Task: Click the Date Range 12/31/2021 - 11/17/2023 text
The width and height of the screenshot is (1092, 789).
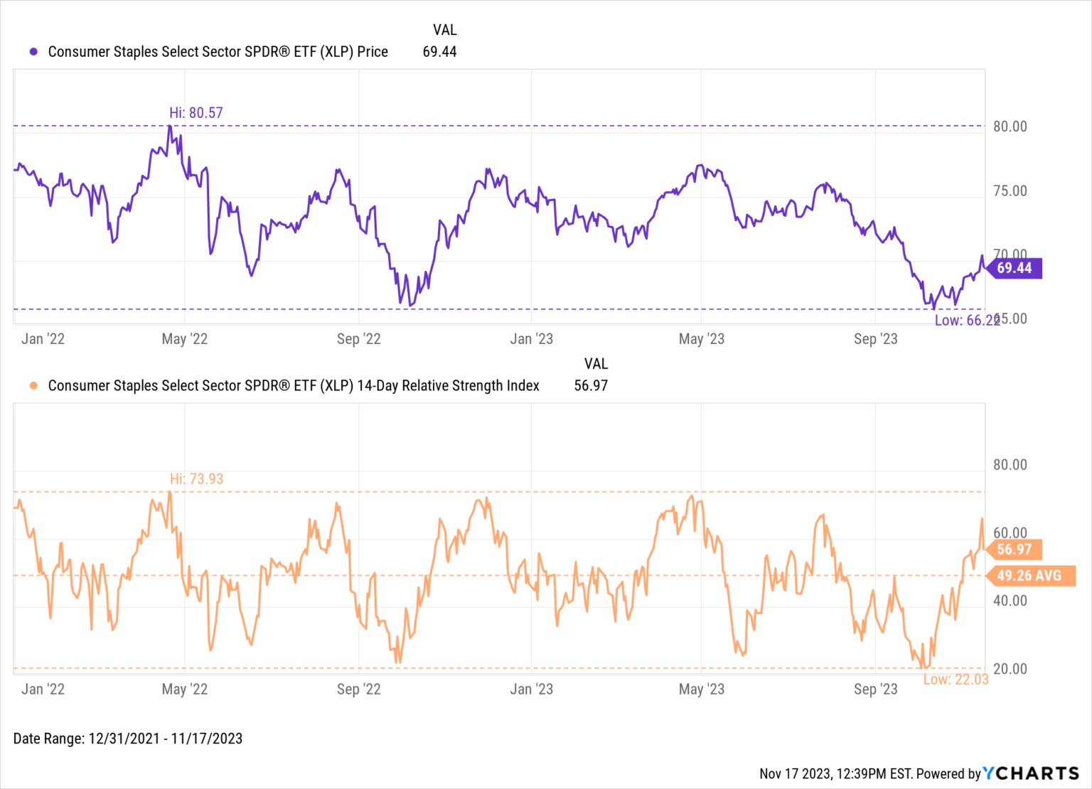Action: pyautogui.click(x=128, y=739)
